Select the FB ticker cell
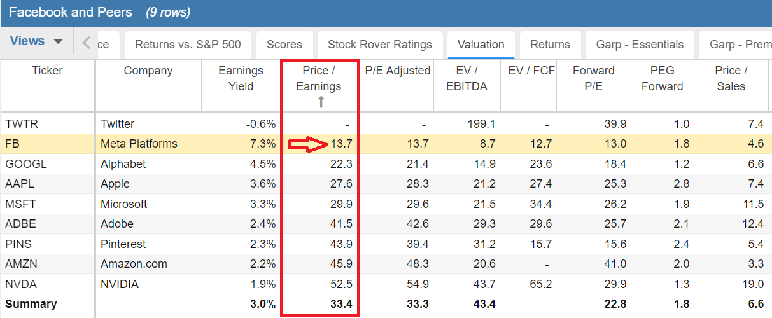The width and height of the screenshot is (772, 318). pos(12,144)
